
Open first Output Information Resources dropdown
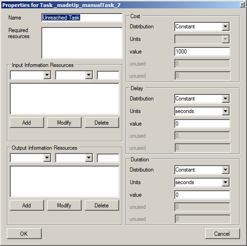click(31, 158)
